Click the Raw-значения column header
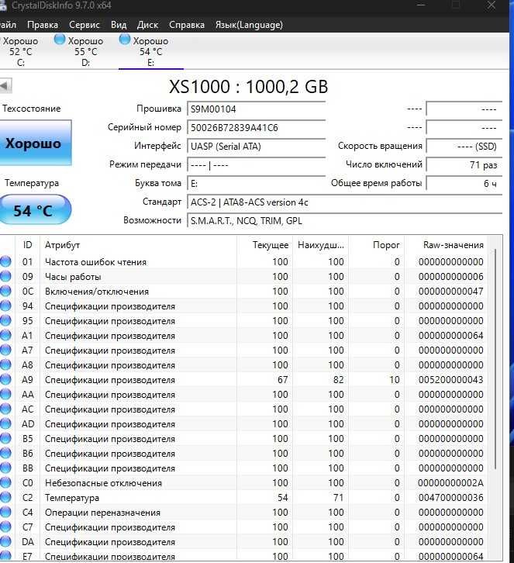The height and width of the screenshot is (563, 514). pos(446,245)
